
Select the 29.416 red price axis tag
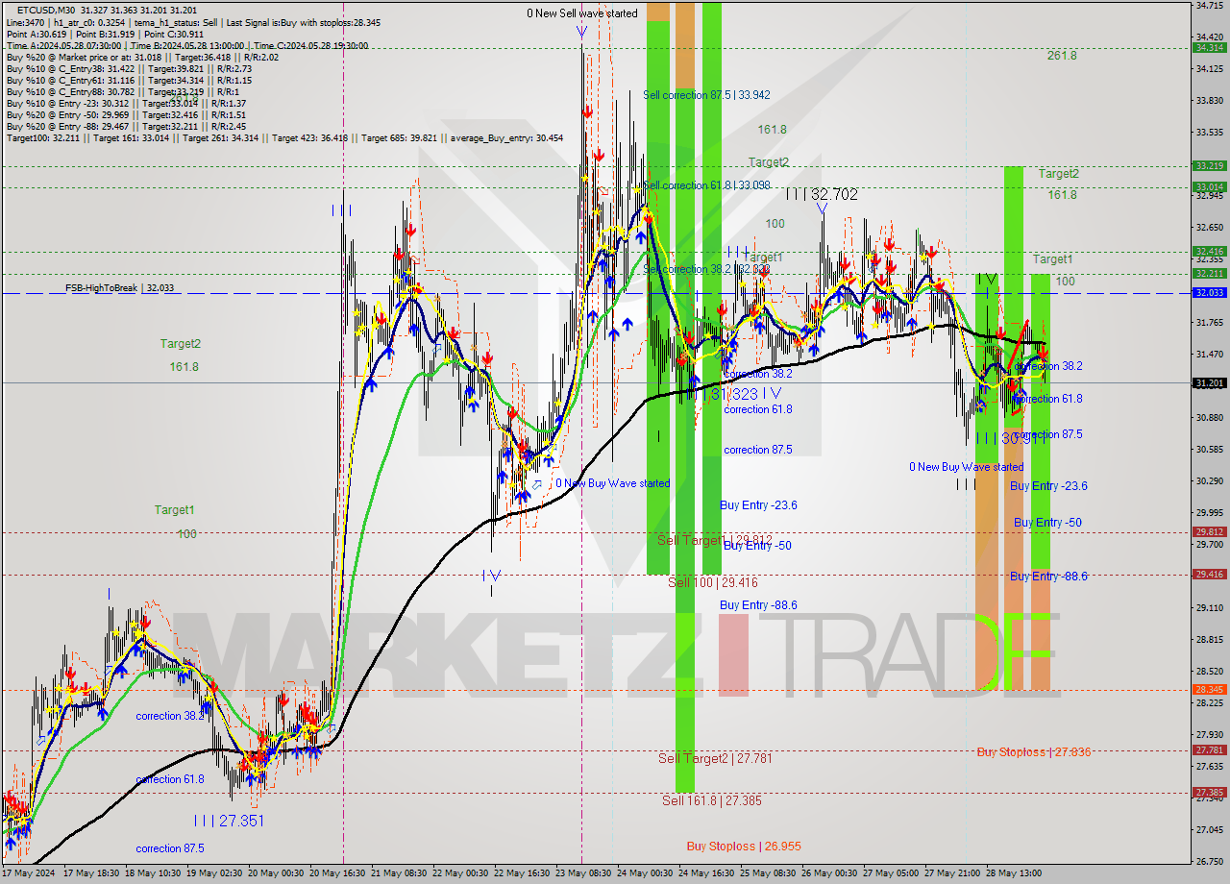coord(1209,574)
